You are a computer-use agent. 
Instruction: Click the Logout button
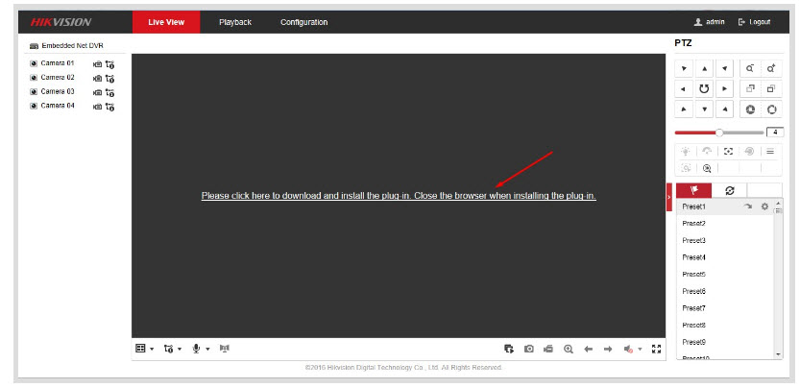click(x=754, y=22)
